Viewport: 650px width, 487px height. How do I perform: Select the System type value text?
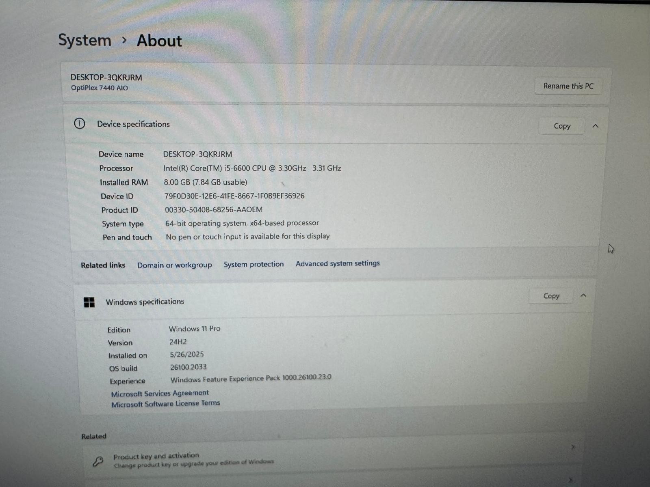pyautogui.click(x=242, y=223)
